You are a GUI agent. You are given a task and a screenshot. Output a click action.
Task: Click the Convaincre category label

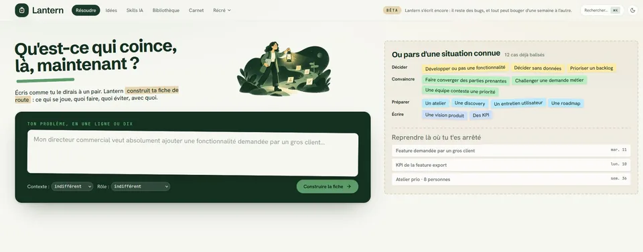(x=403, y=79)
